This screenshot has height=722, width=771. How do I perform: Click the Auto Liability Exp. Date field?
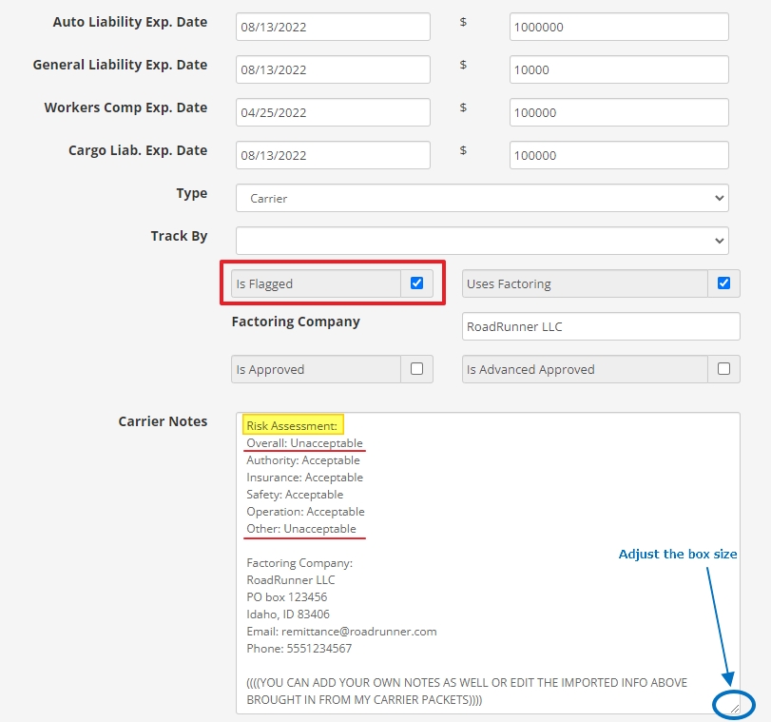pyautogui.click(x=333, y=27)
